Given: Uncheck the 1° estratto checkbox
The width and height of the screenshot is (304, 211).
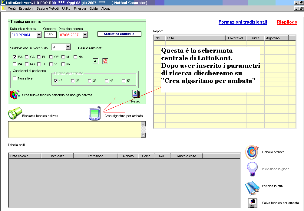Looking at the screenshot, I should pos(56,81).
